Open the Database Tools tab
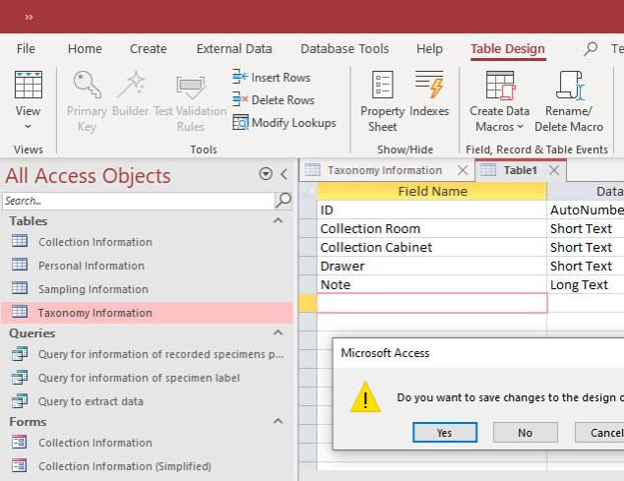 pos(344,48)
